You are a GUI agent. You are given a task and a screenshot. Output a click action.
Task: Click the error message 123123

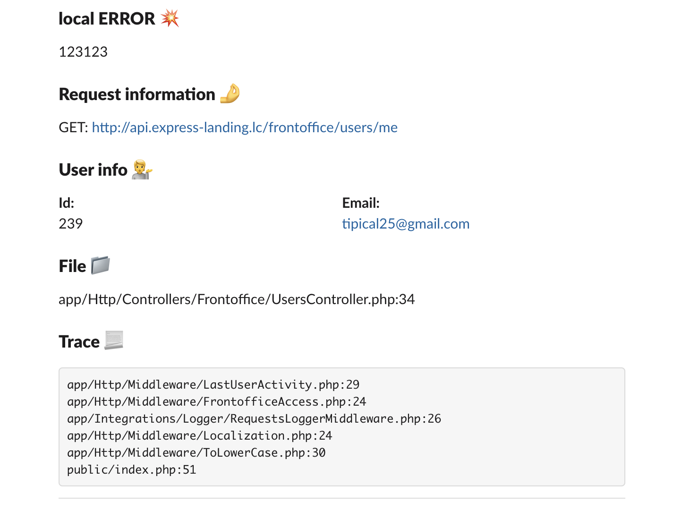(x=83, y=52)
